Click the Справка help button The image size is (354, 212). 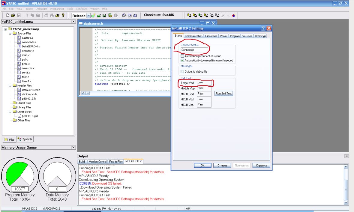pyautogui.click(x=261, y=166)
